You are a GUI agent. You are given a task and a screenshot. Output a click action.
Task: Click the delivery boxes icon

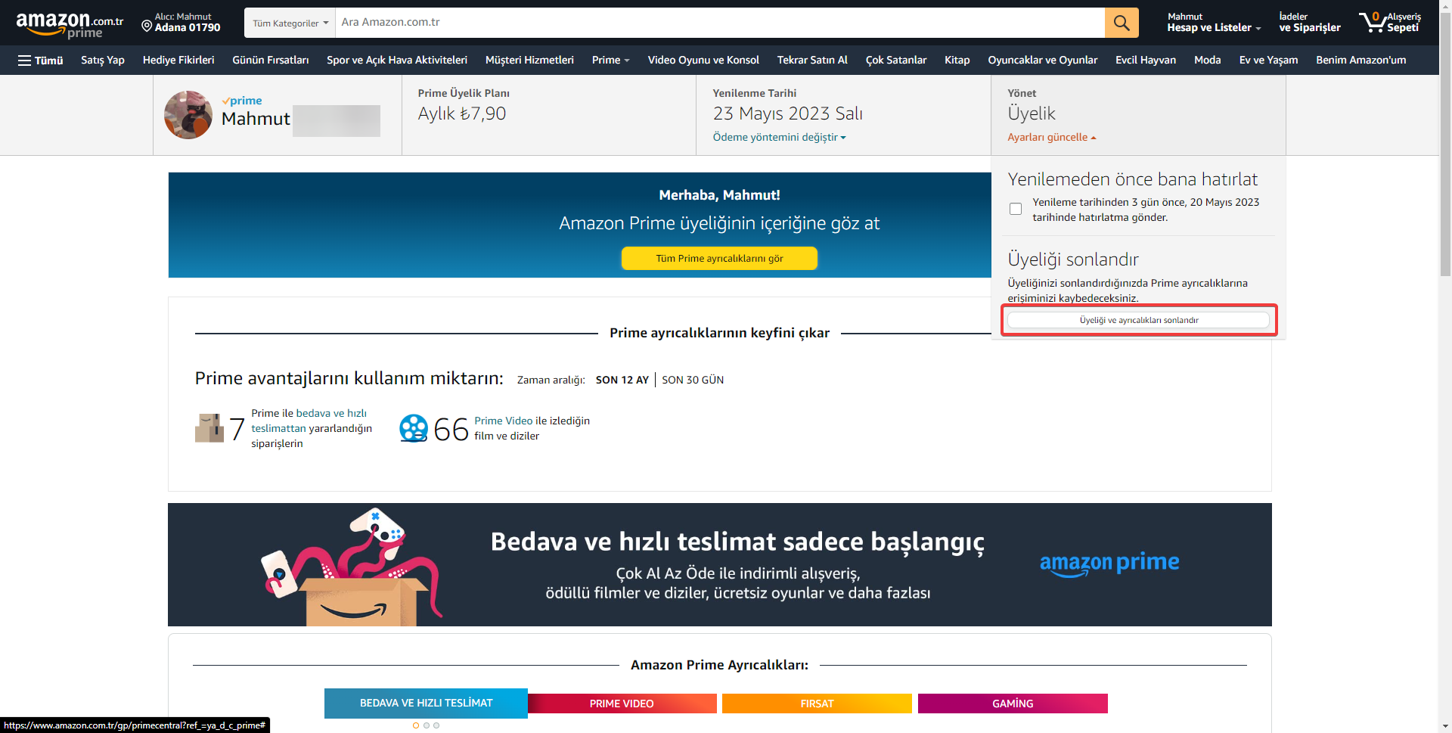point(209,428)
